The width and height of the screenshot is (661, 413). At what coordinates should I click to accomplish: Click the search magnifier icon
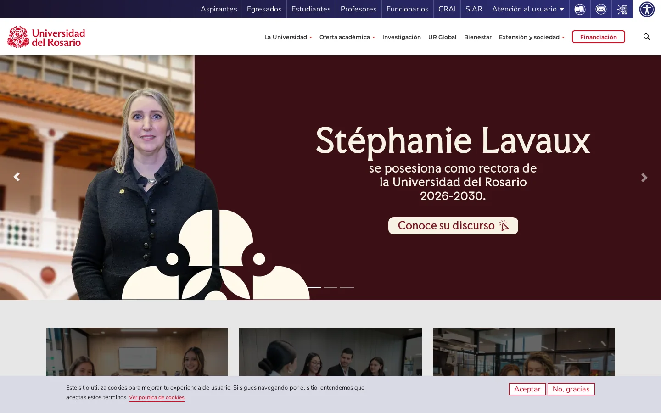click(x=647, y=37)
